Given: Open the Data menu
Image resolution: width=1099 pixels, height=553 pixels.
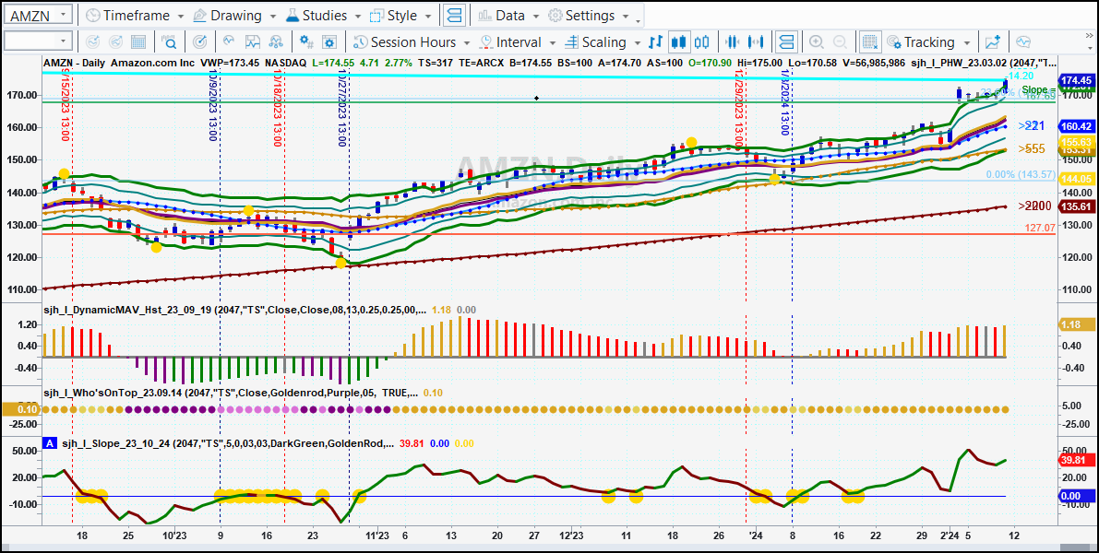Looking at the screenshot, I should pyautogui.click(x=508, y=16).
